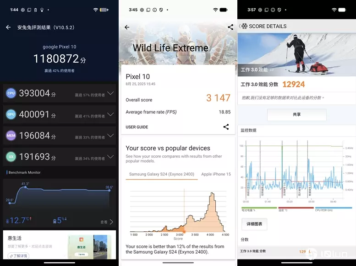Tap the 共享 share button

[x=297, y=115]
